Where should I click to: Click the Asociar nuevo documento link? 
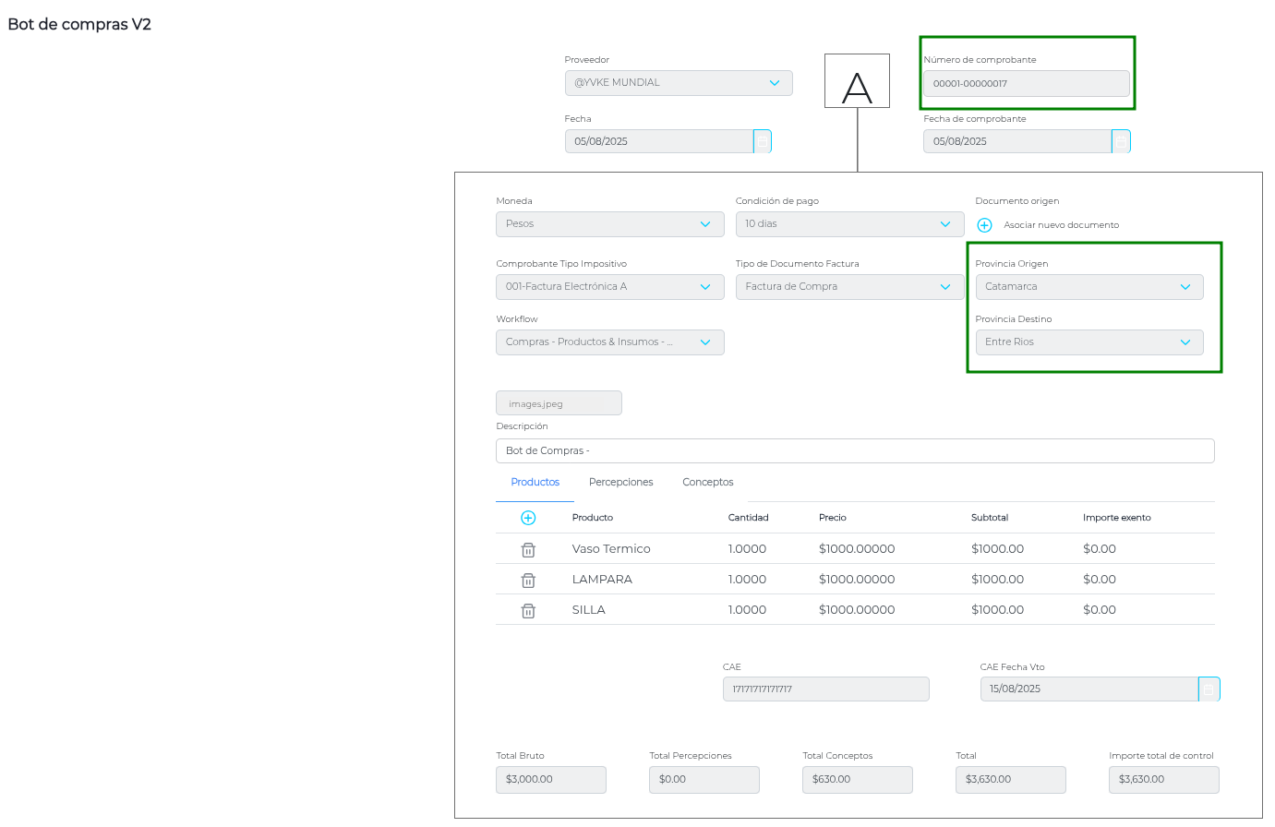pos(1061,225)
